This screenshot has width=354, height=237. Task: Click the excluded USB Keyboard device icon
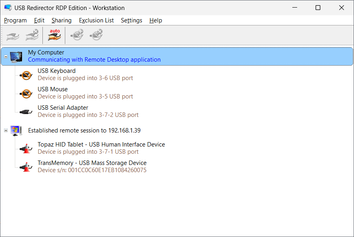[x=26, y=75]
